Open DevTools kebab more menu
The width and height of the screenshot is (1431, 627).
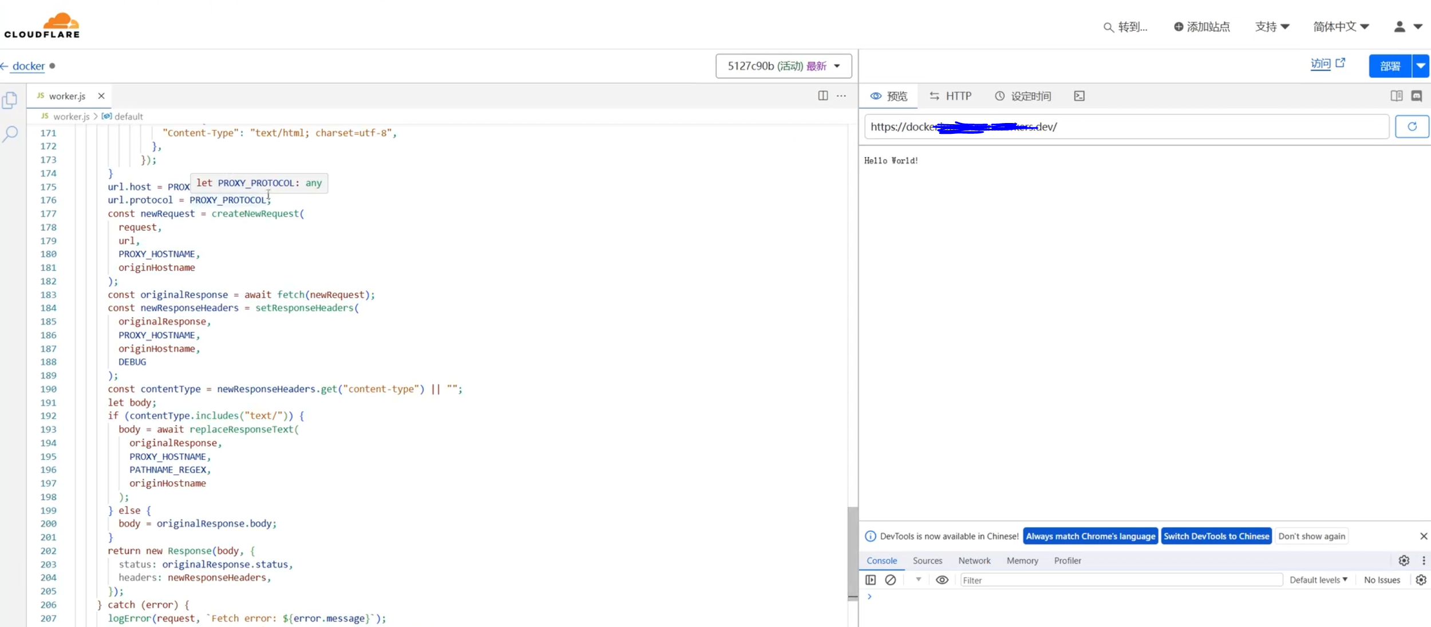coord(1424,561)
